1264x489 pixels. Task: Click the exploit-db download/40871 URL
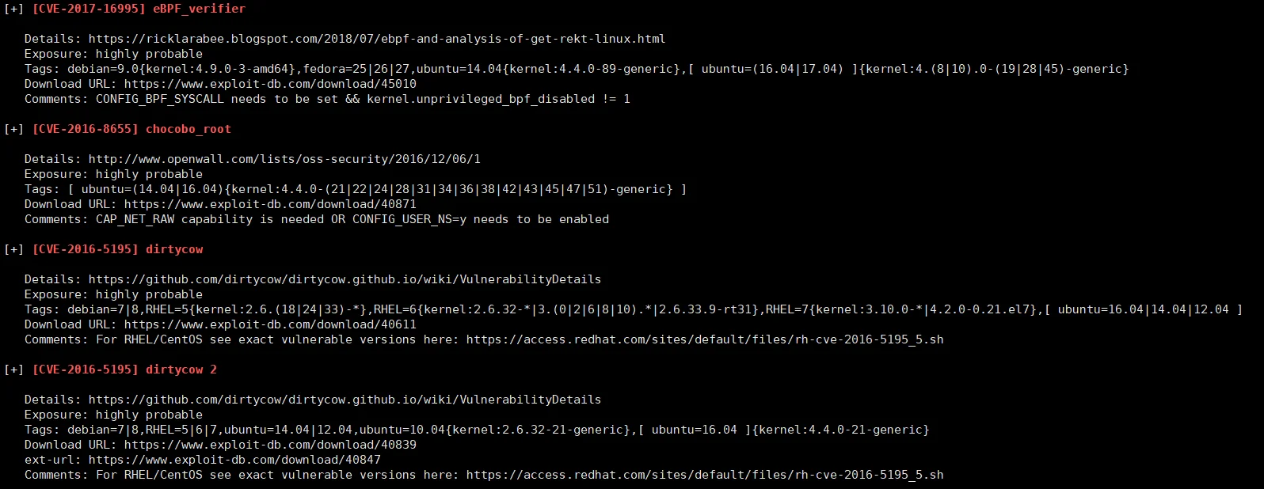click(x=270, y=204)
